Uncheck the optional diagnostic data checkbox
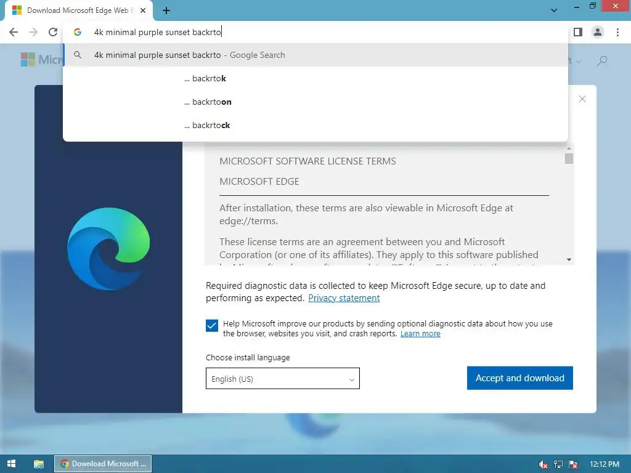This screenshot has height=473, width=631. [x=212, y=325]
